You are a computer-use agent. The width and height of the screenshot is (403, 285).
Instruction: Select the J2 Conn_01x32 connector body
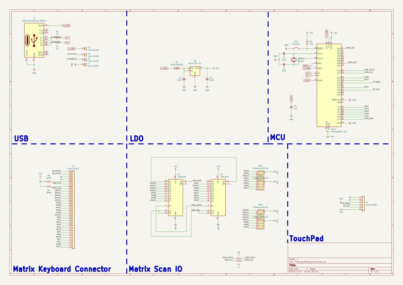pos(73,209)
